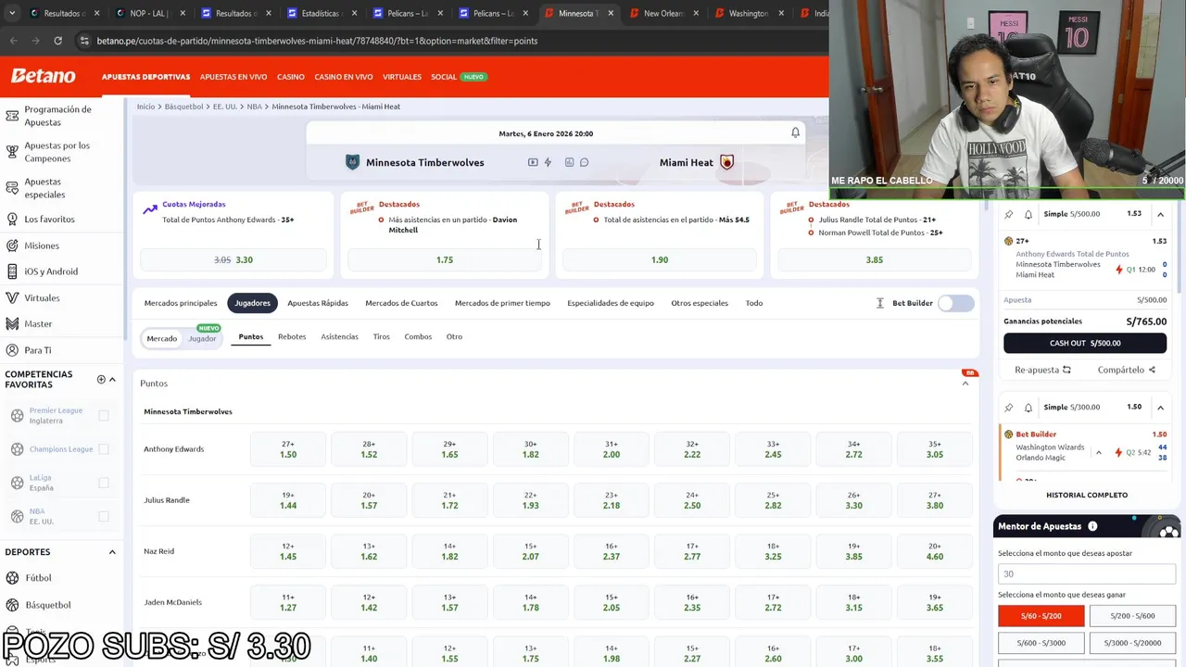The width and height of the screenshot is (1186, 667).
Task: Click Misiones sidebar icon
Action: point(12,245)
